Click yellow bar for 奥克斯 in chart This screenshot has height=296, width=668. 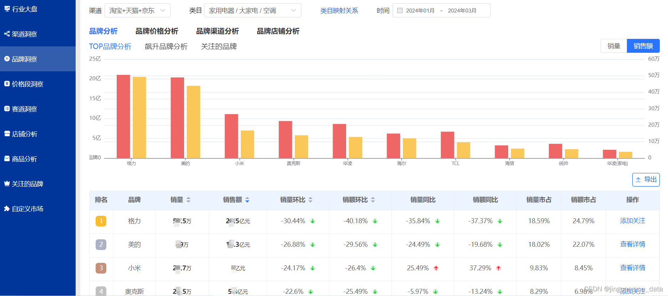coord(302,147)
